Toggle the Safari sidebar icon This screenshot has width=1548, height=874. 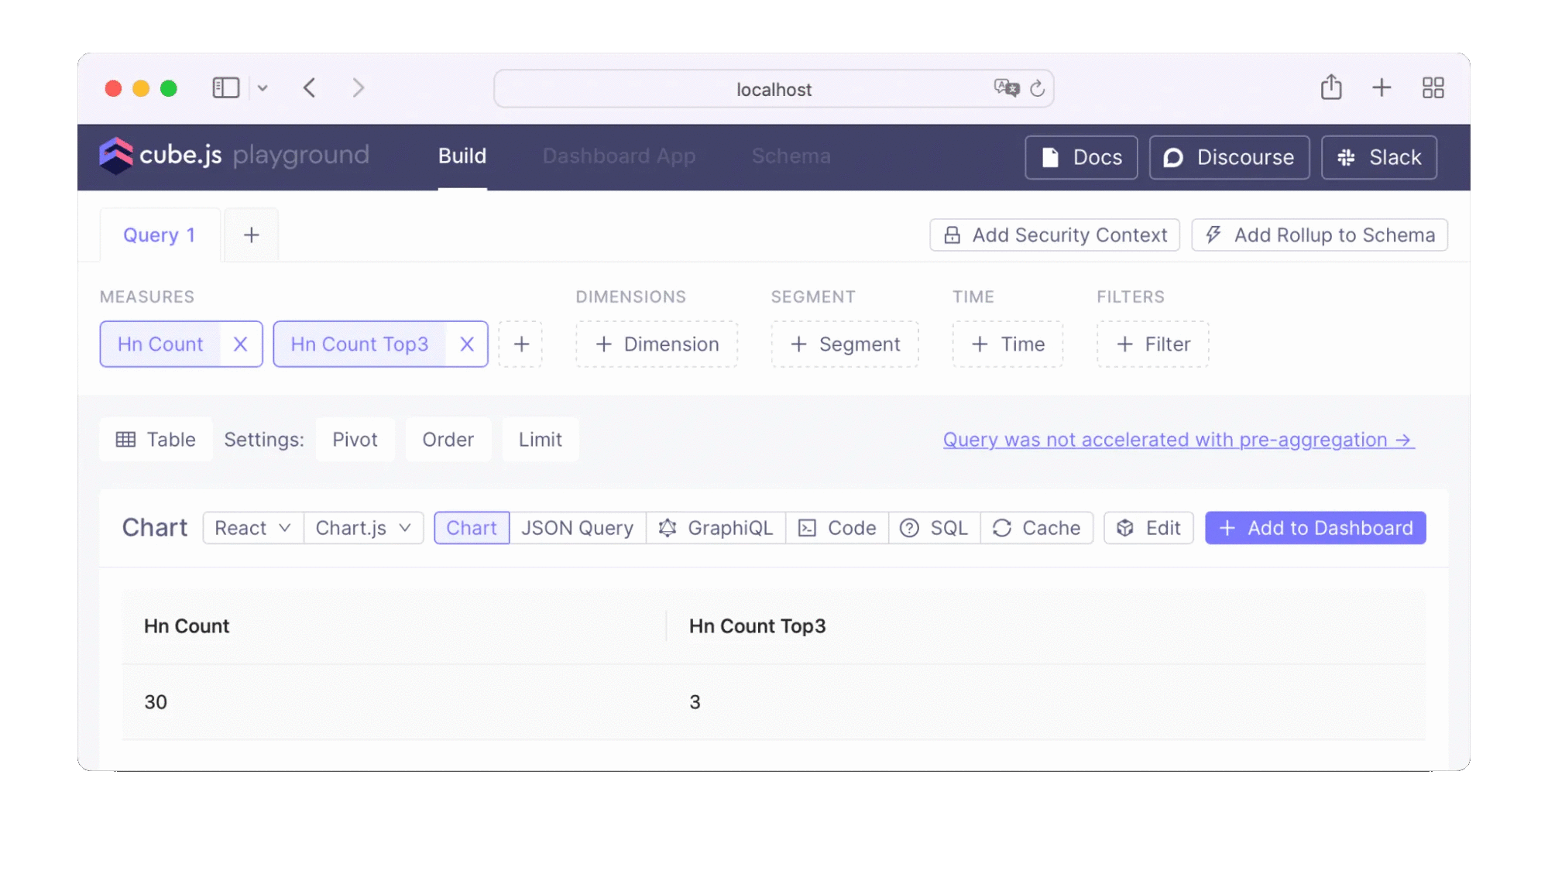(x=225, y=87)
